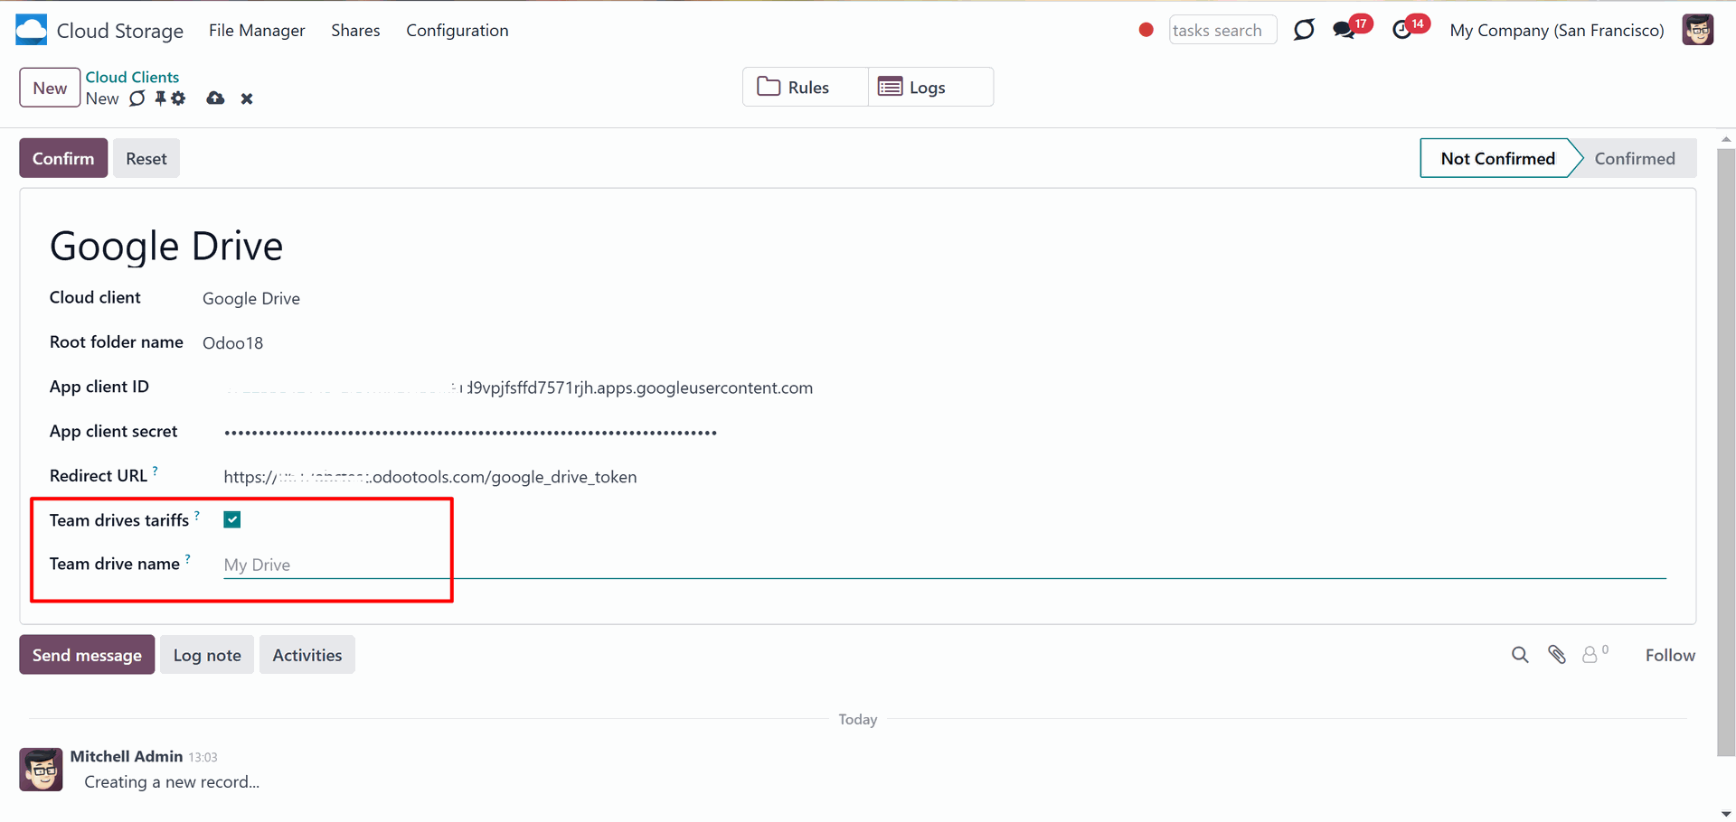Open the Rules smart button

(x=806, y=87)
